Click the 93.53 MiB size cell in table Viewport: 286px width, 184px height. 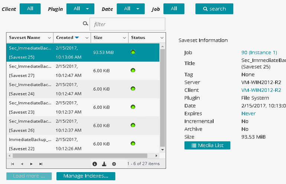(x=103, y=52)
